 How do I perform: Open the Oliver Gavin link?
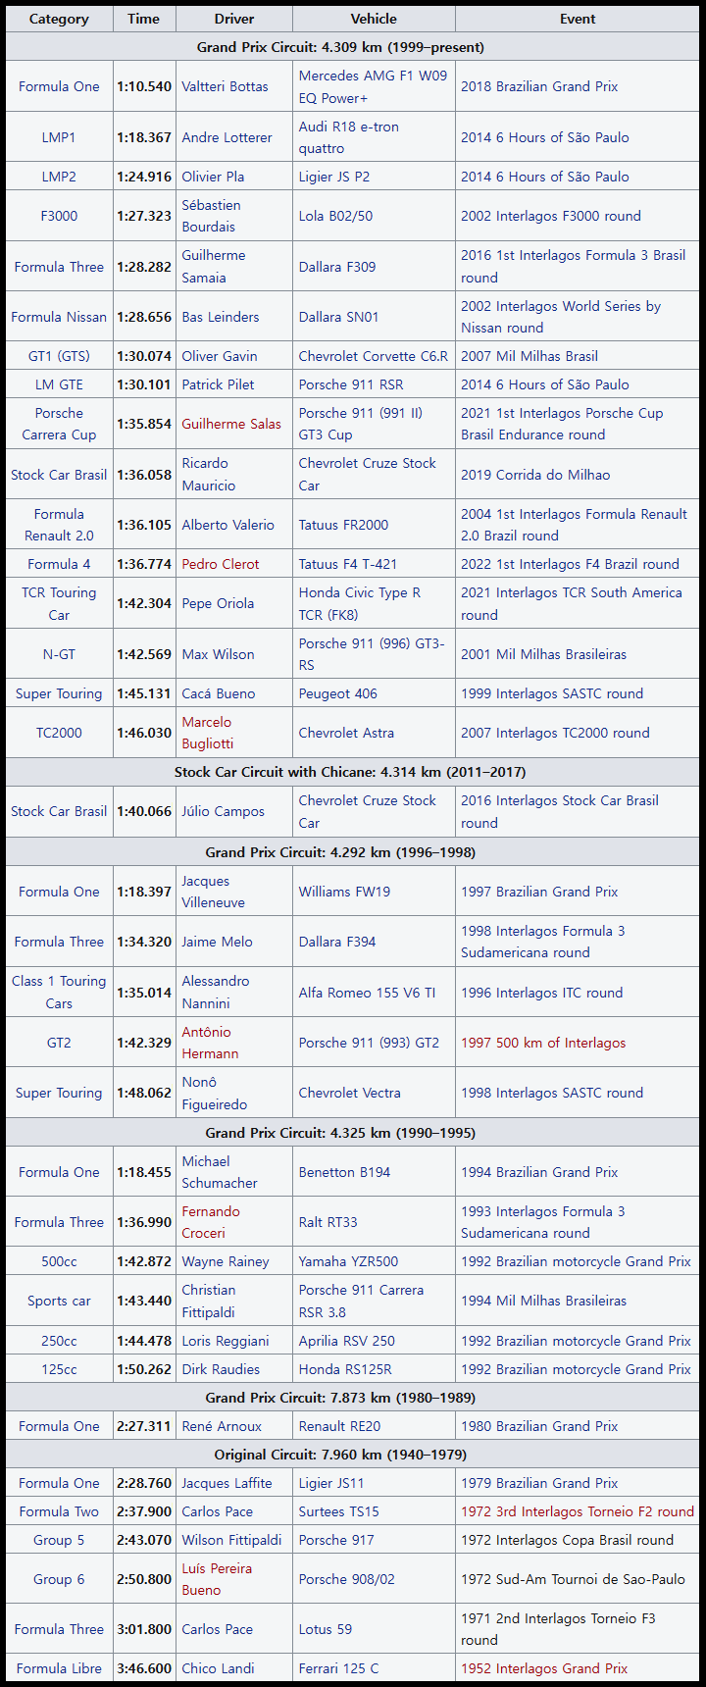[x=220, y=356]
